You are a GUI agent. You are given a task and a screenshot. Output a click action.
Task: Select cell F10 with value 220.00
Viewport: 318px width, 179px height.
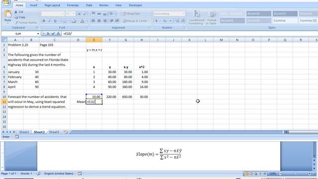tap(110, 97)
